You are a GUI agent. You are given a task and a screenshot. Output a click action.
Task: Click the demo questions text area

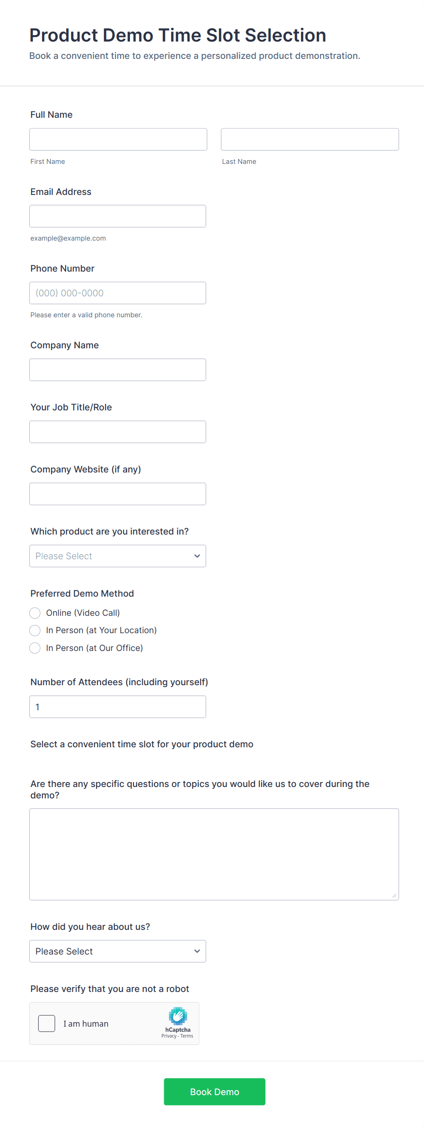coord(214,854)
